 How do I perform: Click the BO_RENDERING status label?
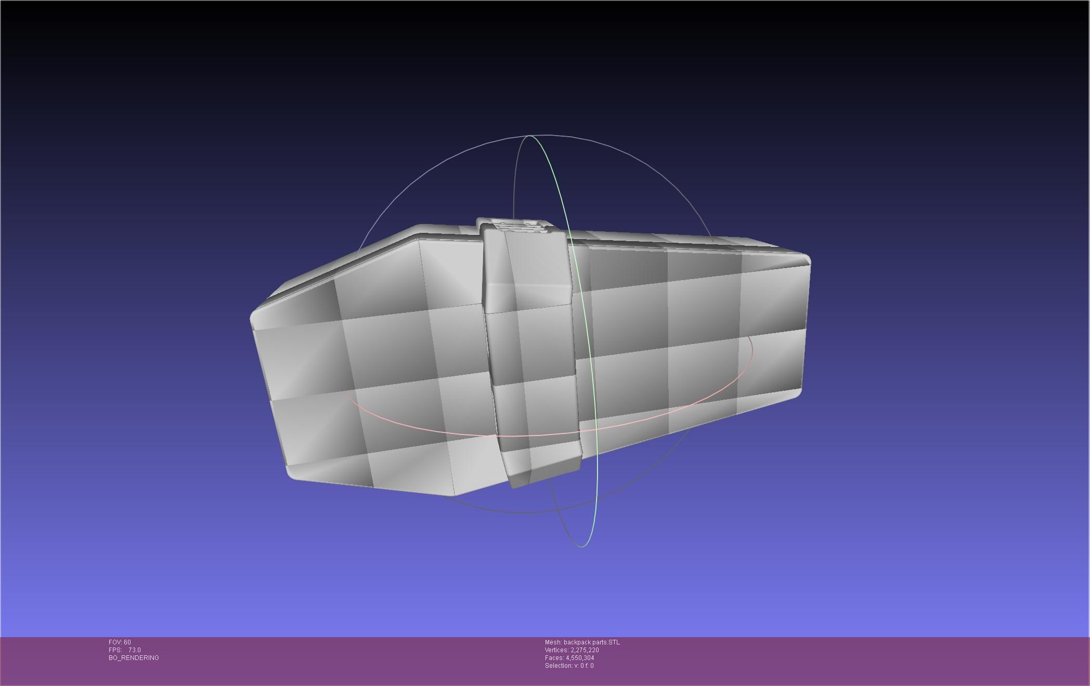tap(134, 658)
